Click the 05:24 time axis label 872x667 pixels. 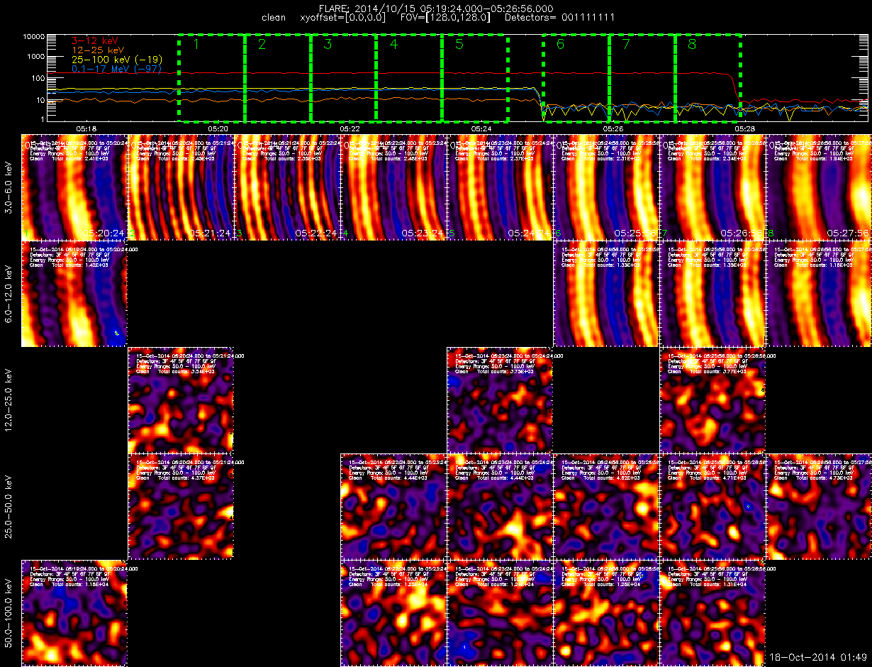(481, 129)
